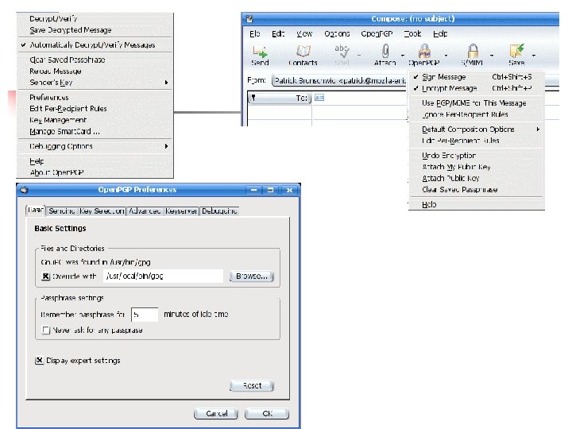Open the Help menu in Compose menubar
The image size is (572, 429).
point(440,34)
